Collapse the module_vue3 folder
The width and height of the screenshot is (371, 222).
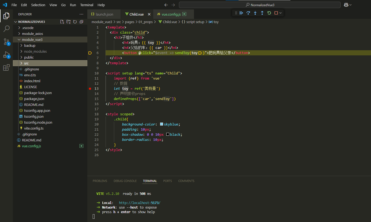[x=19, y=39]
